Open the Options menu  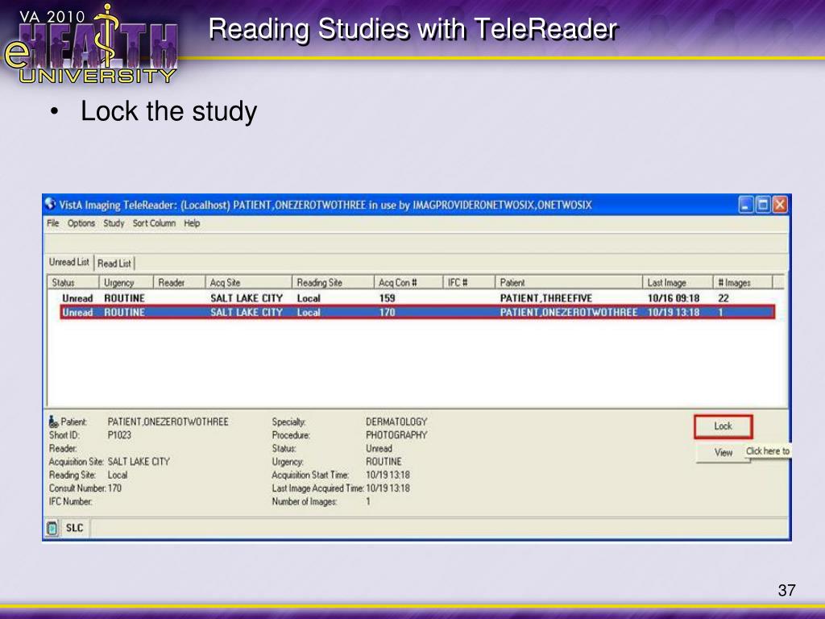[81, 223]
